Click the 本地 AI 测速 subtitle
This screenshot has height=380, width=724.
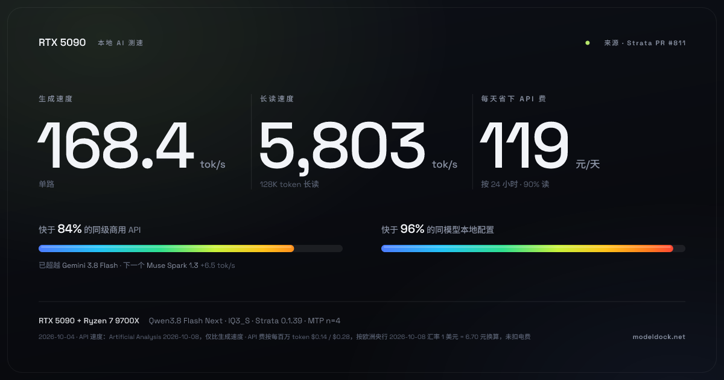click(x=121, y=43)
